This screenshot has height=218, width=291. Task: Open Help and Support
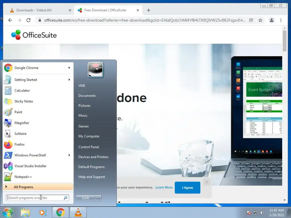tap(92, 177)
